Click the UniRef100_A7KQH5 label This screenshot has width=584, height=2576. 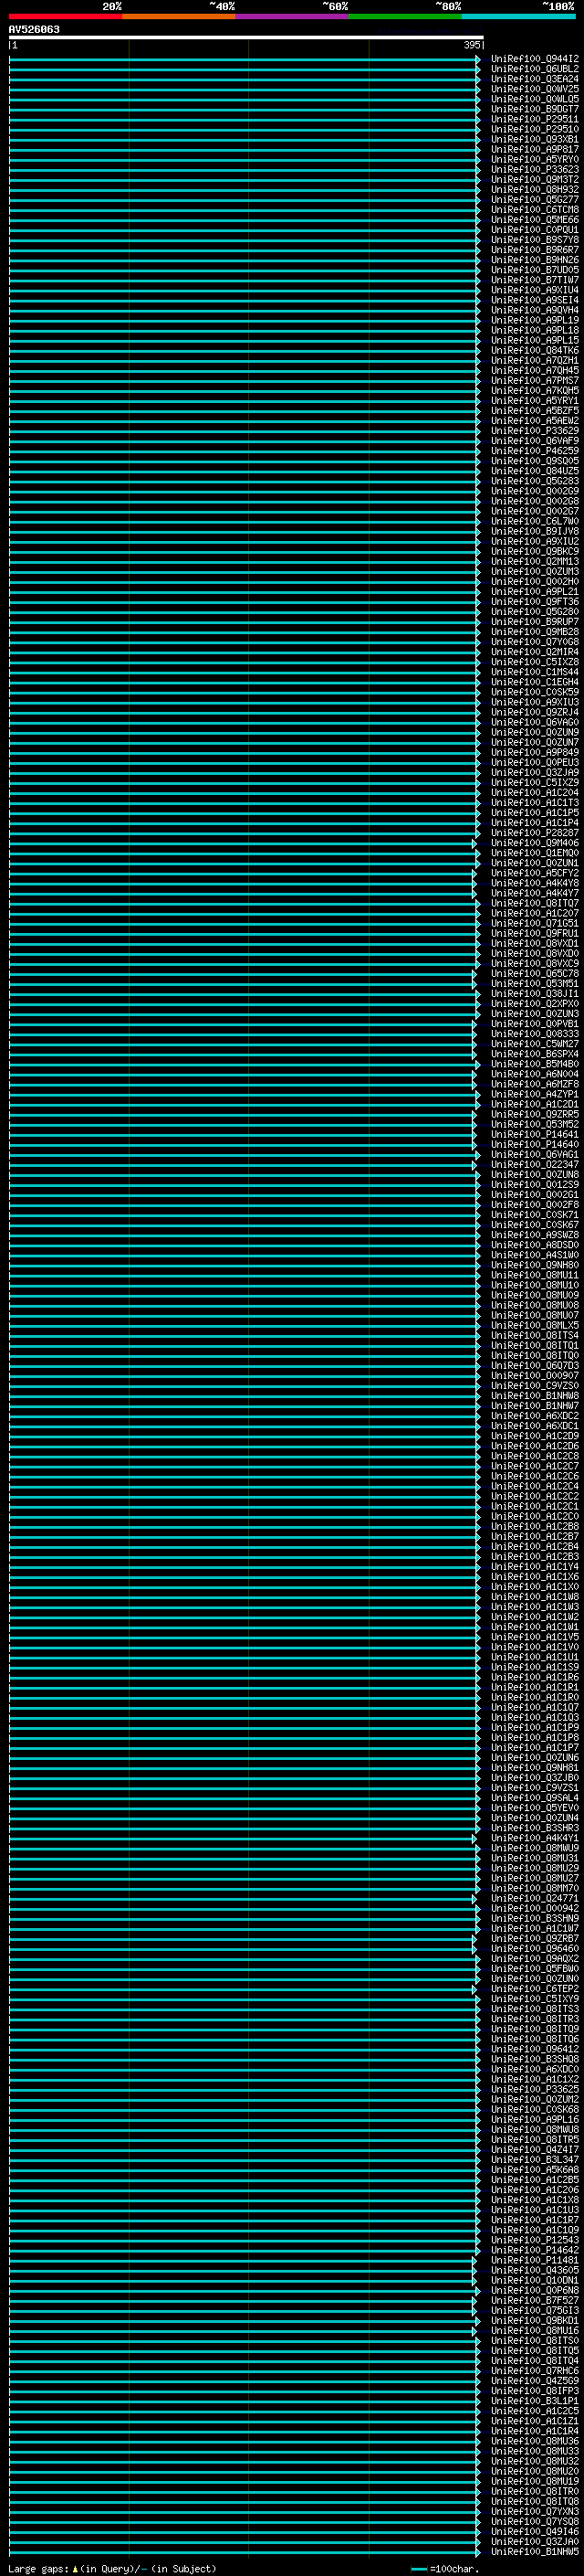(x=535, y=391)
